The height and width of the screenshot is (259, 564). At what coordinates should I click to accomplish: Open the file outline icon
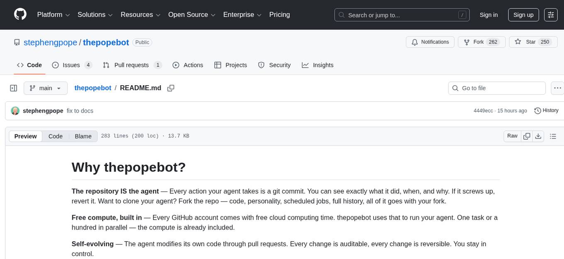point(553,136)
